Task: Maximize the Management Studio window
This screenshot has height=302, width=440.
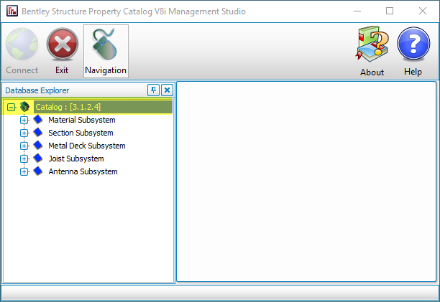Action: (x=390, y=11)
